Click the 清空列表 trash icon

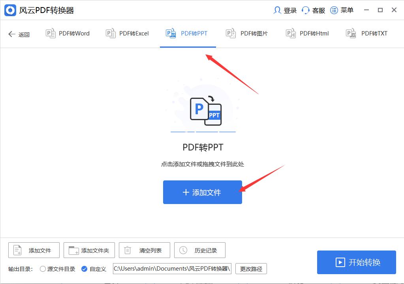127,250
